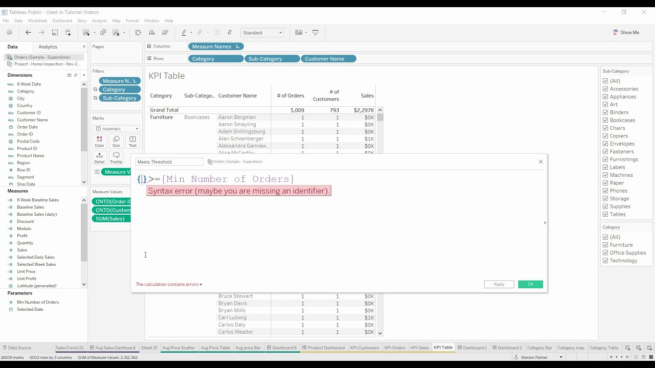Uncheck the Office Supplies category checkbox
Image resolution: width=655 pixels, height=368 pixels.
coord(605,252)
